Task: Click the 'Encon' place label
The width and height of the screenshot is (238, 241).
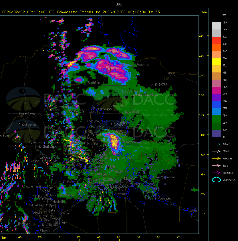Action: pos(172,72)
